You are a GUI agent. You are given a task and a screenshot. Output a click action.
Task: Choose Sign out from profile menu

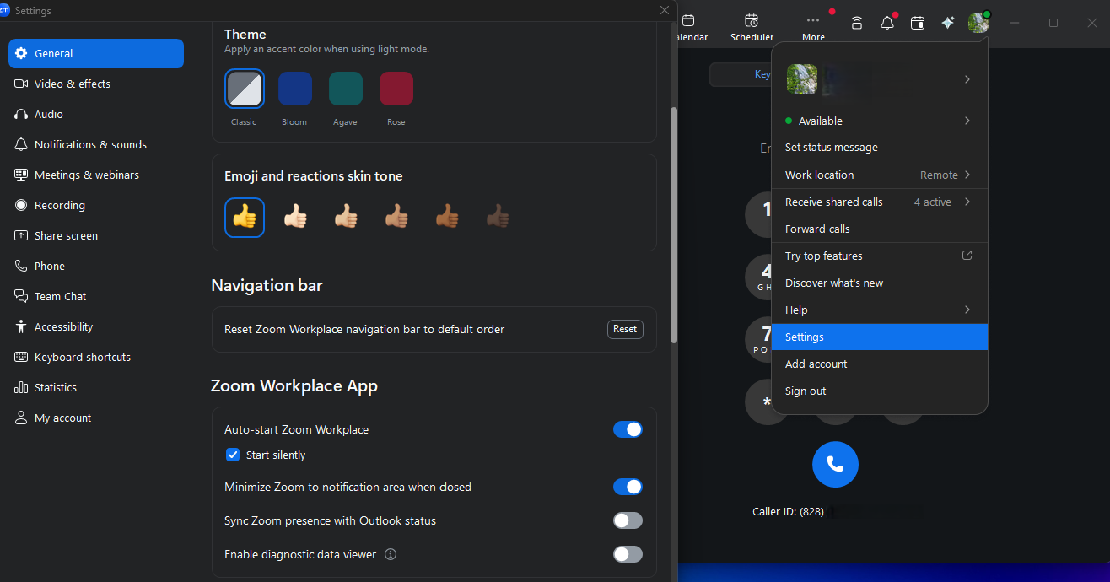806,391
